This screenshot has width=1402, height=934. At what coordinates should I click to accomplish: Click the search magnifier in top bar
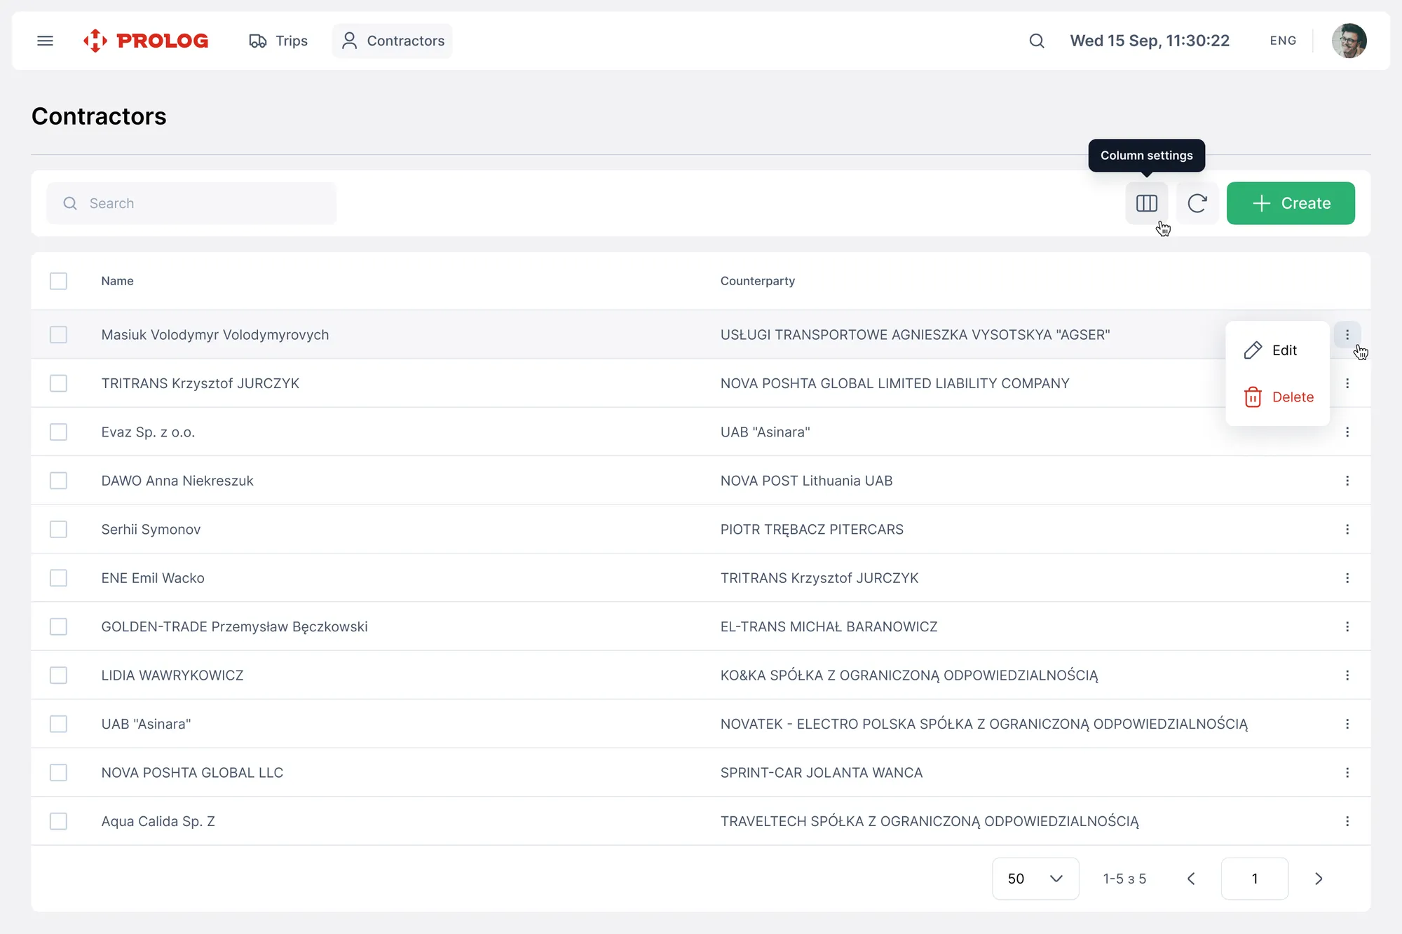1036,41
